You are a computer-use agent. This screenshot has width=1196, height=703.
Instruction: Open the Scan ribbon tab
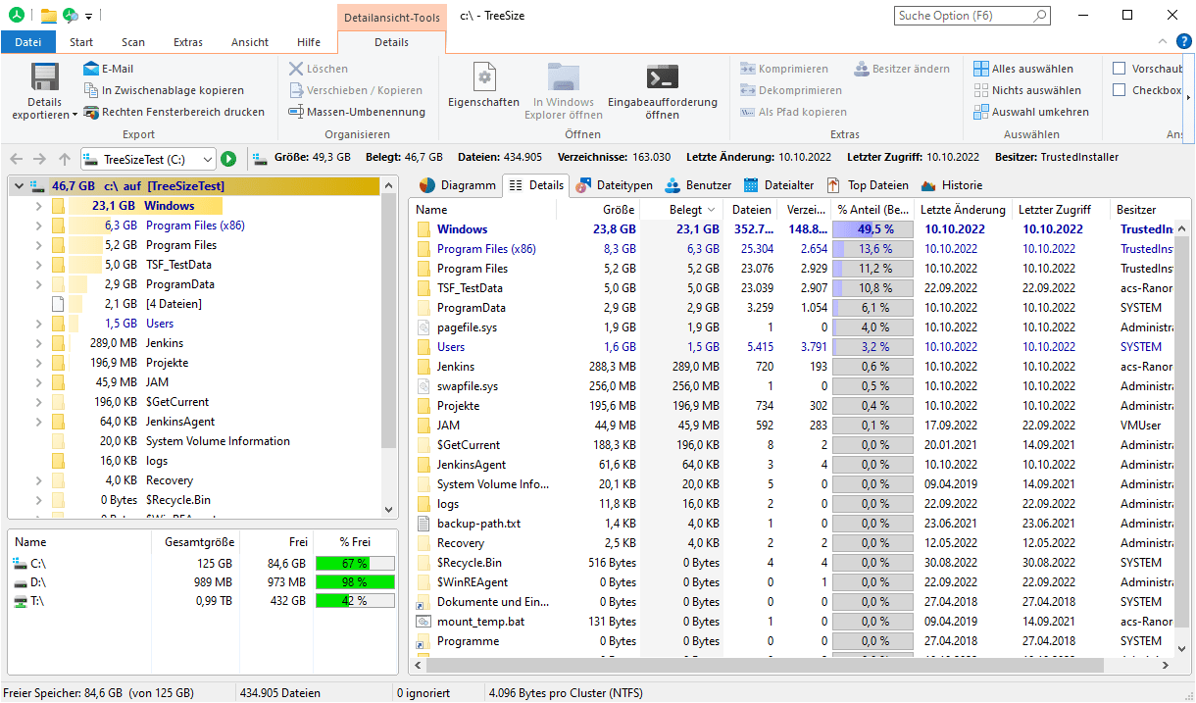[133, 42]
